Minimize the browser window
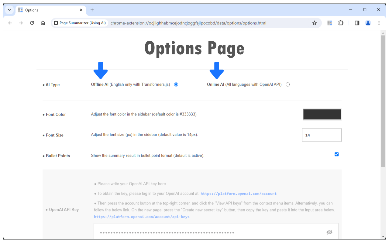 click(x=351, y=10)
